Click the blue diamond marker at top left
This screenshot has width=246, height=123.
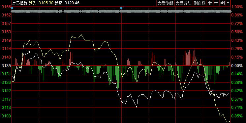(12, 8)
